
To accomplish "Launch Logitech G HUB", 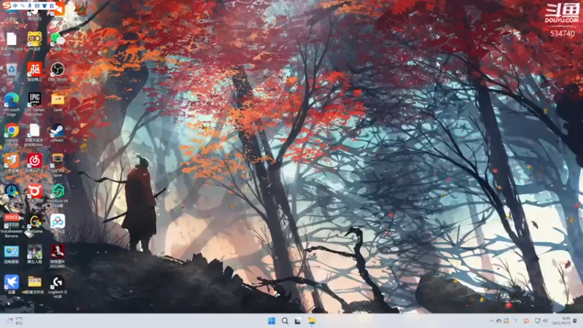I will click(58, 282).
